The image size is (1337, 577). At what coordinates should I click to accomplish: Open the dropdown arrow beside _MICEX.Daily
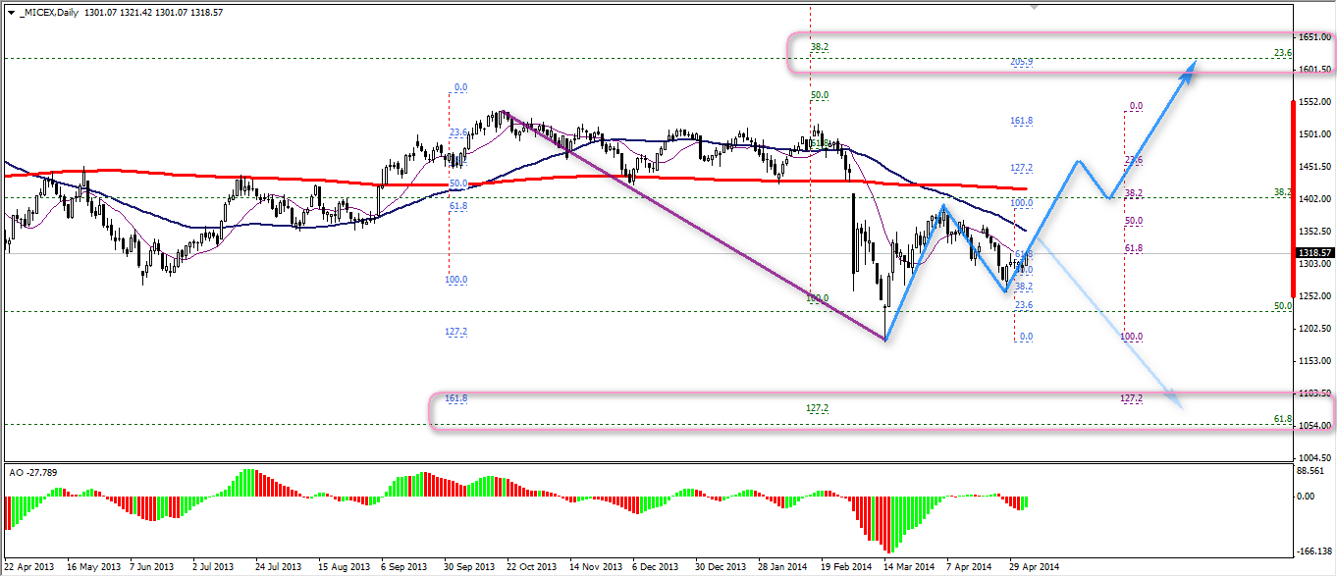pyautogui.click(x=11, y=11)
